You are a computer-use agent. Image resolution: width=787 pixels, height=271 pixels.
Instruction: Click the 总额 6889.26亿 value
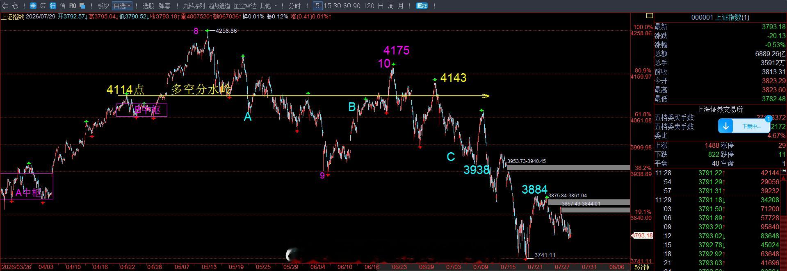tap(770, 54)
